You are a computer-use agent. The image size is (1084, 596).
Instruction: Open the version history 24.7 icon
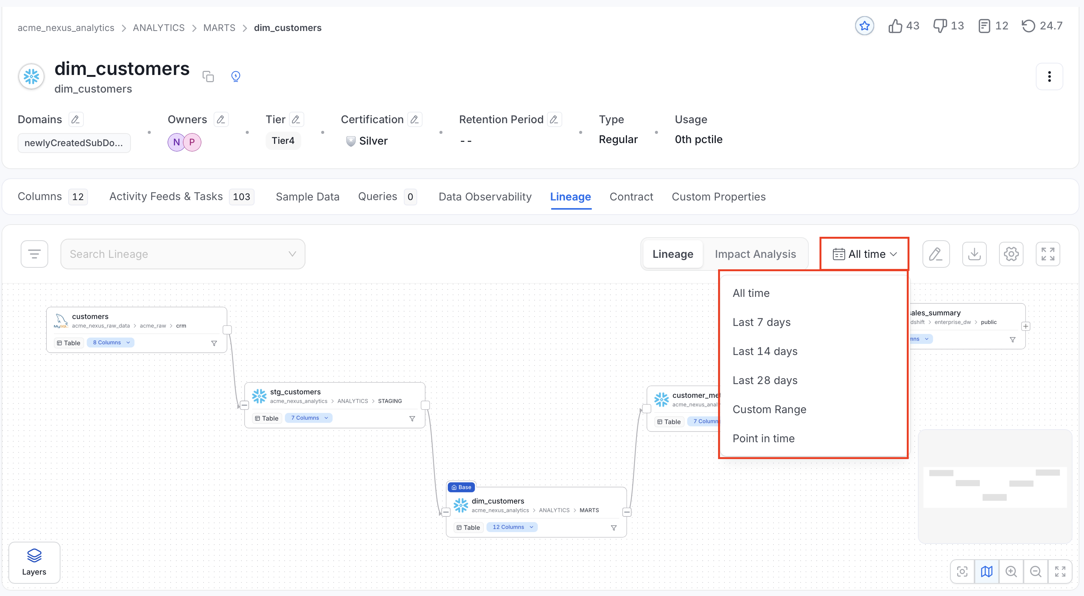click(x=1028, y=26)
